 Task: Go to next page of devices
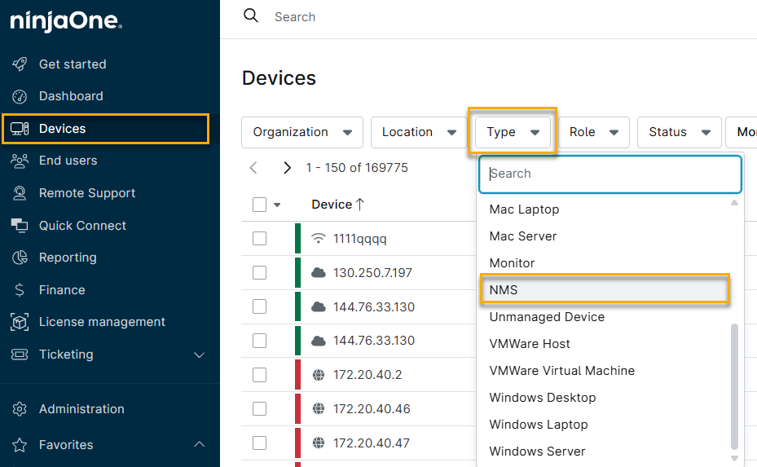click(x=288, y=168)
